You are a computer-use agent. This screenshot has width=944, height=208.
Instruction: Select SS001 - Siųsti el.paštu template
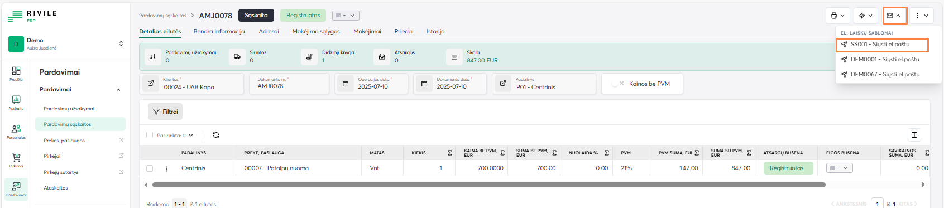882,45
